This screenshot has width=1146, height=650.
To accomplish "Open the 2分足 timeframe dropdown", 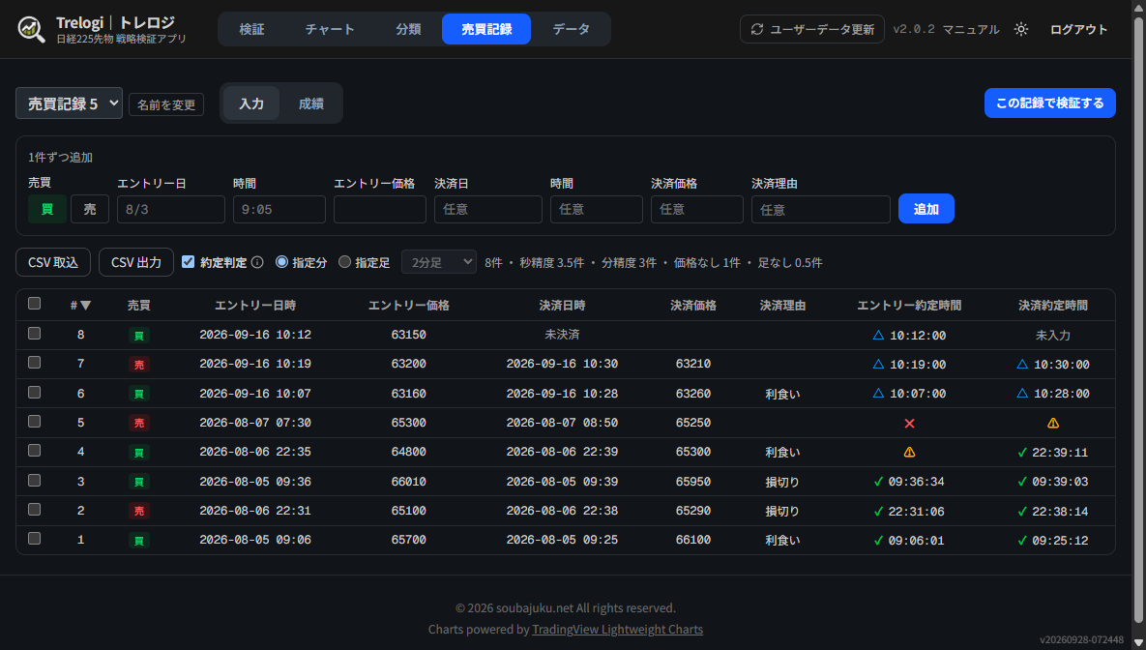I will [x=438, y=262].
